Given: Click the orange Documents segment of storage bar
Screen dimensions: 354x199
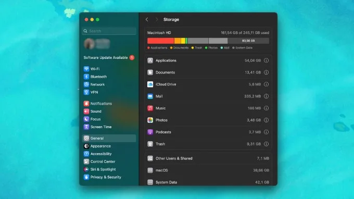Looking at the screenshot, I should tap(178, 41).
